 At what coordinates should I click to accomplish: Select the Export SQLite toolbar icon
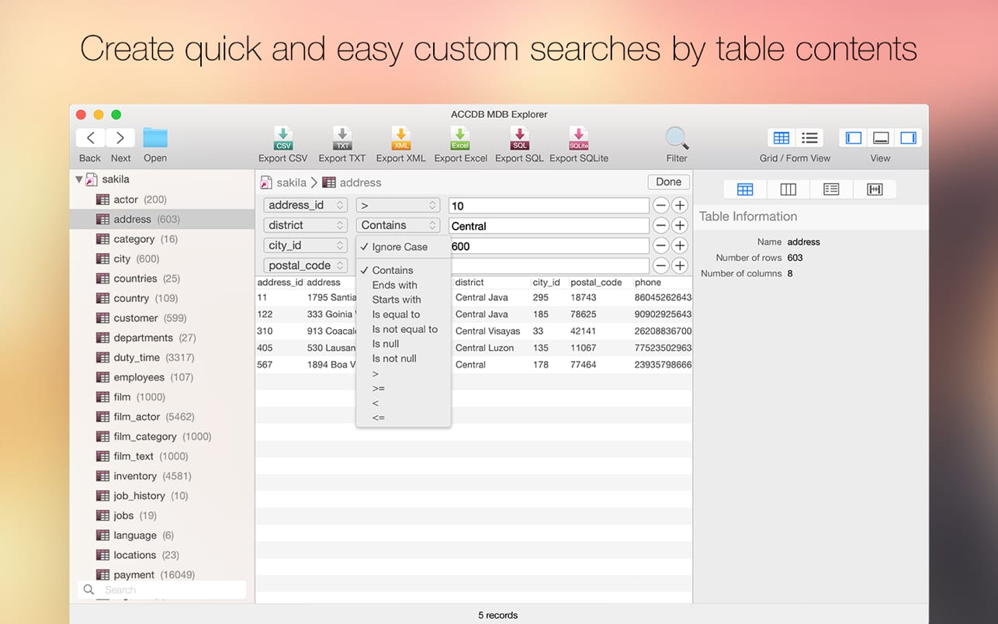pyautogui.click(x=577, y=142)
